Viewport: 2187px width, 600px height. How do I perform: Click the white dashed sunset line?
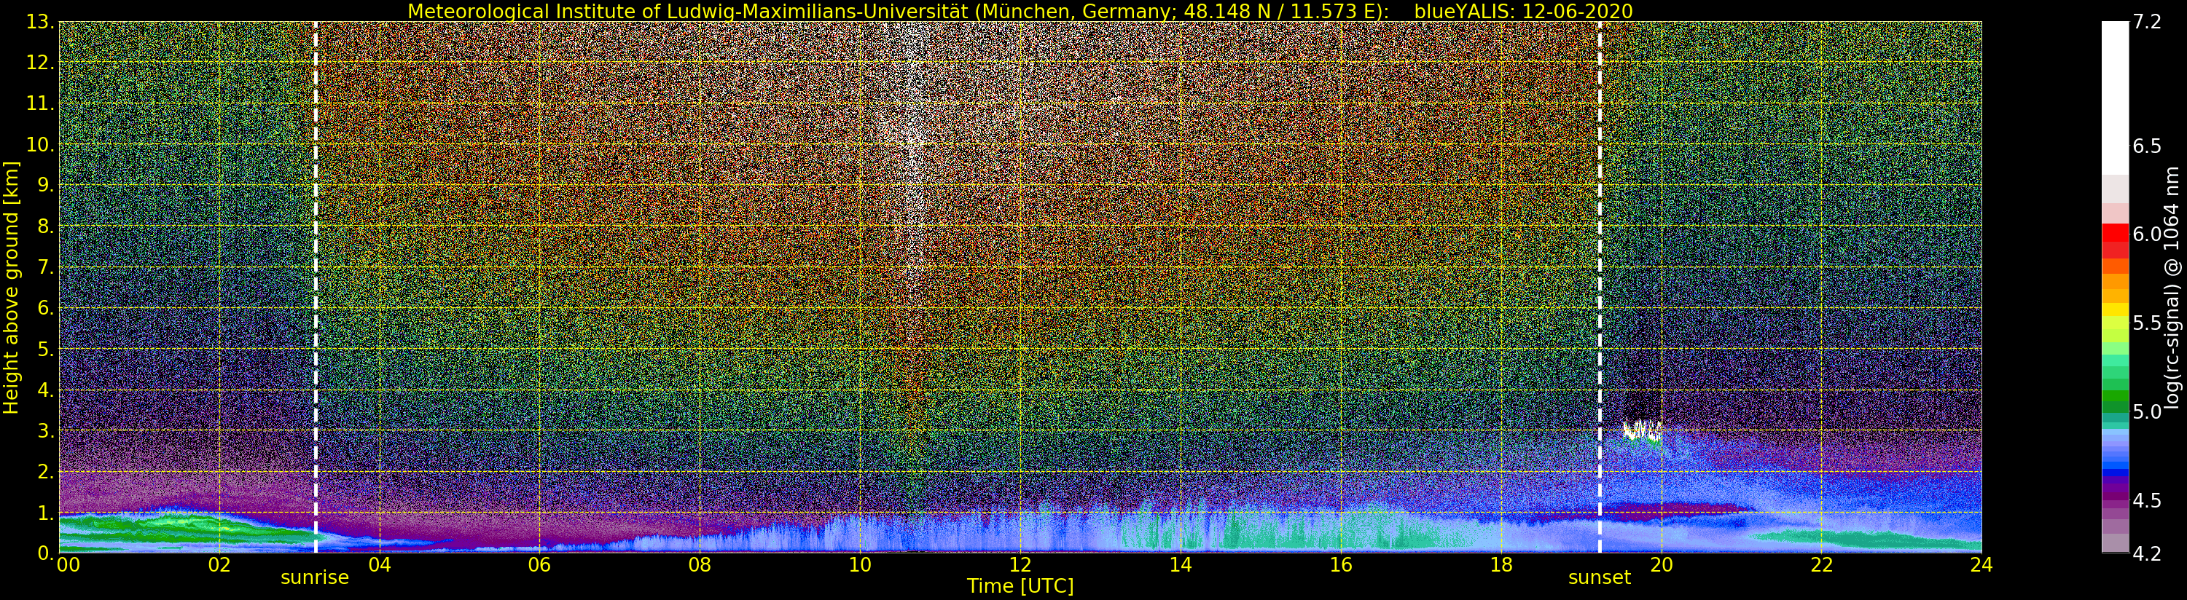(1600, 287)
